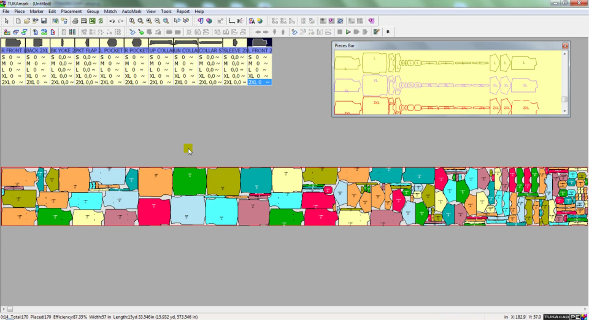Undo the last action
Viewport: 589px width, 320px height.
coord(112,21)
